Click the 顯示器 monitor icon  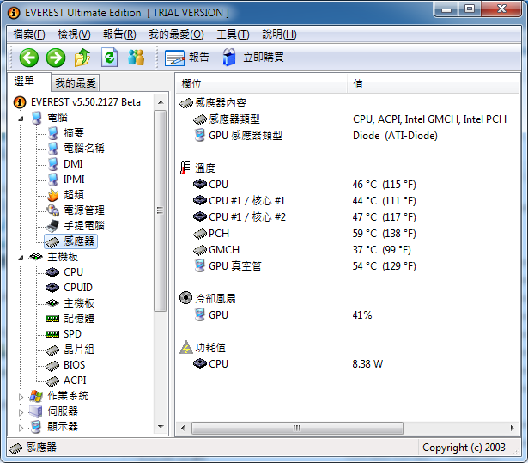(36, 427)
